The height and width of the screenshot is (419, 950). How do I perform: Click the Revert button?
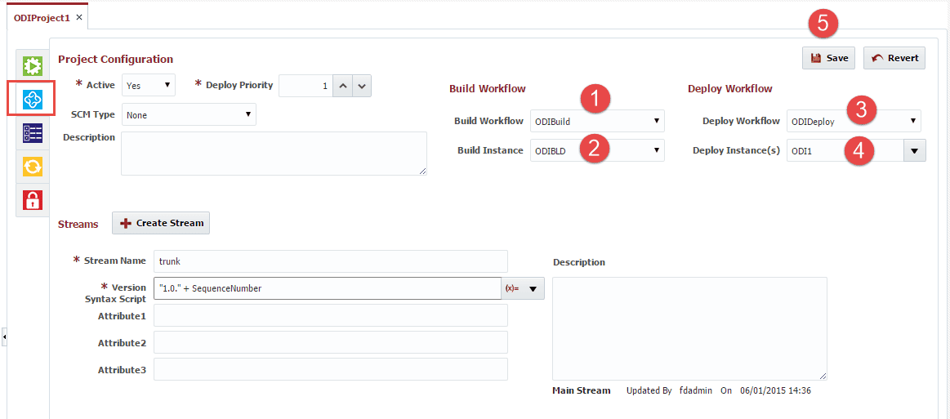pos(894,58)
